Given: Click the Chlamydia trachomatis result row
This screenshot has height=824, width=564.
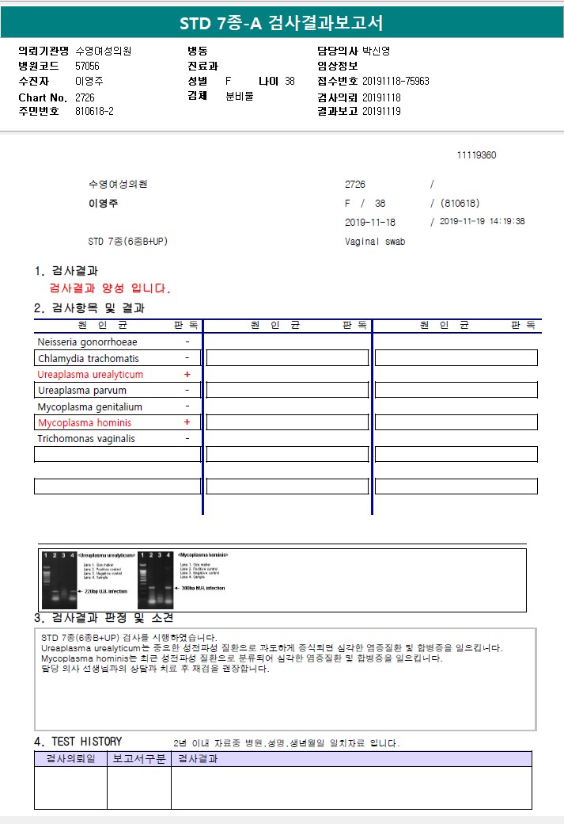Looking at the screenshot, I should pyautogui.click(x=118, y=358).
